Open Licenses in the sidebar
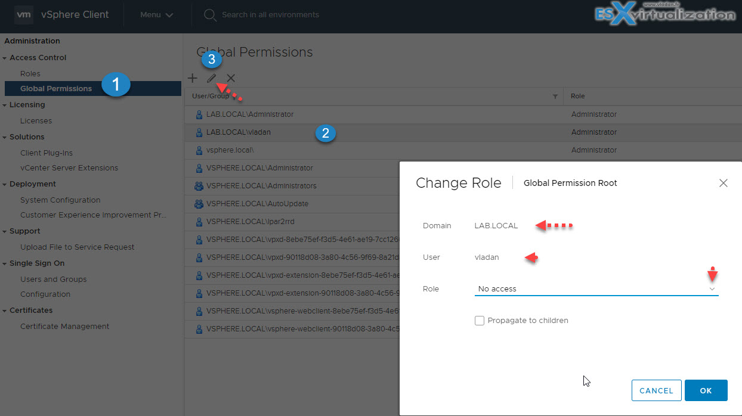 click(36, 120)
